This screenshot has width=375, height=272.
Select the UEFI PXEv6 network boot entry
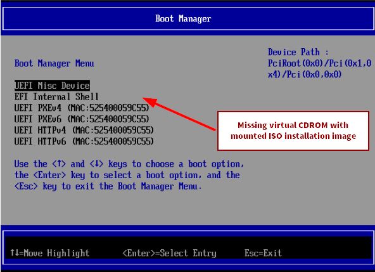[x=82, y=119]
